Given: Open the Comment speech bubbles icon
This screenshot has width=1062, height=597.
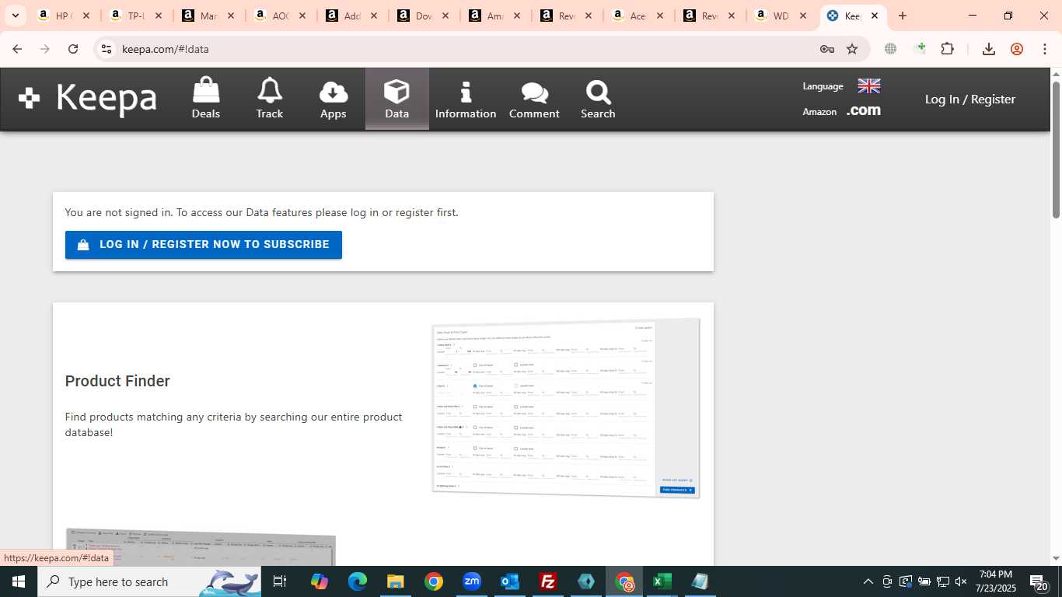Looking at the screenshot, I should 534,99.
